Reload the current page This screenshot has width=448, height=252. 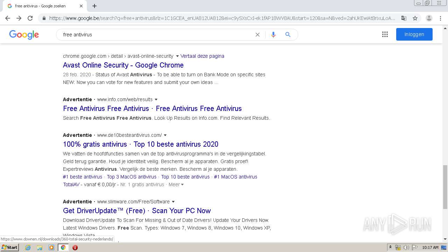tap(30, 18)
